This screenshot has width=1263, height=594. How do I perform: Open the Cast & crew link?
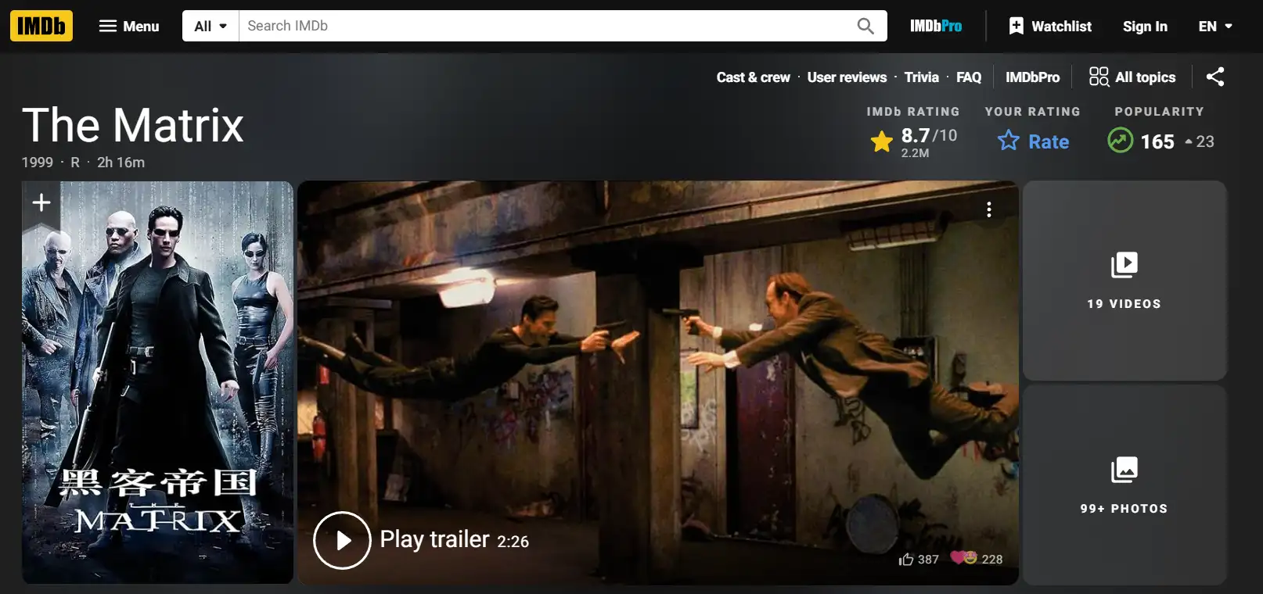(753, 77)
